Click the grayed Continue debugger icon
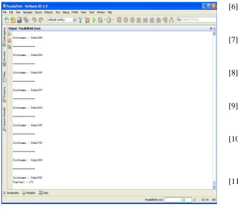 click(132, 20)
